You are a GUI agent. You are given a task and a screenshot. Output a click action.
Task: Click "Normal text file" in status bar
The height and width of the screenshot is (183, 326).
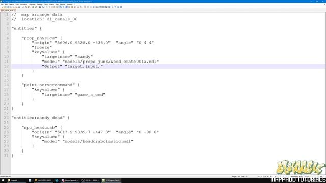coord(6,176)
